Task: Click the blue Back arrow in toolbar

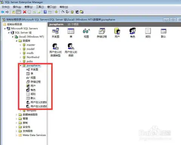Action: [3, 12]
